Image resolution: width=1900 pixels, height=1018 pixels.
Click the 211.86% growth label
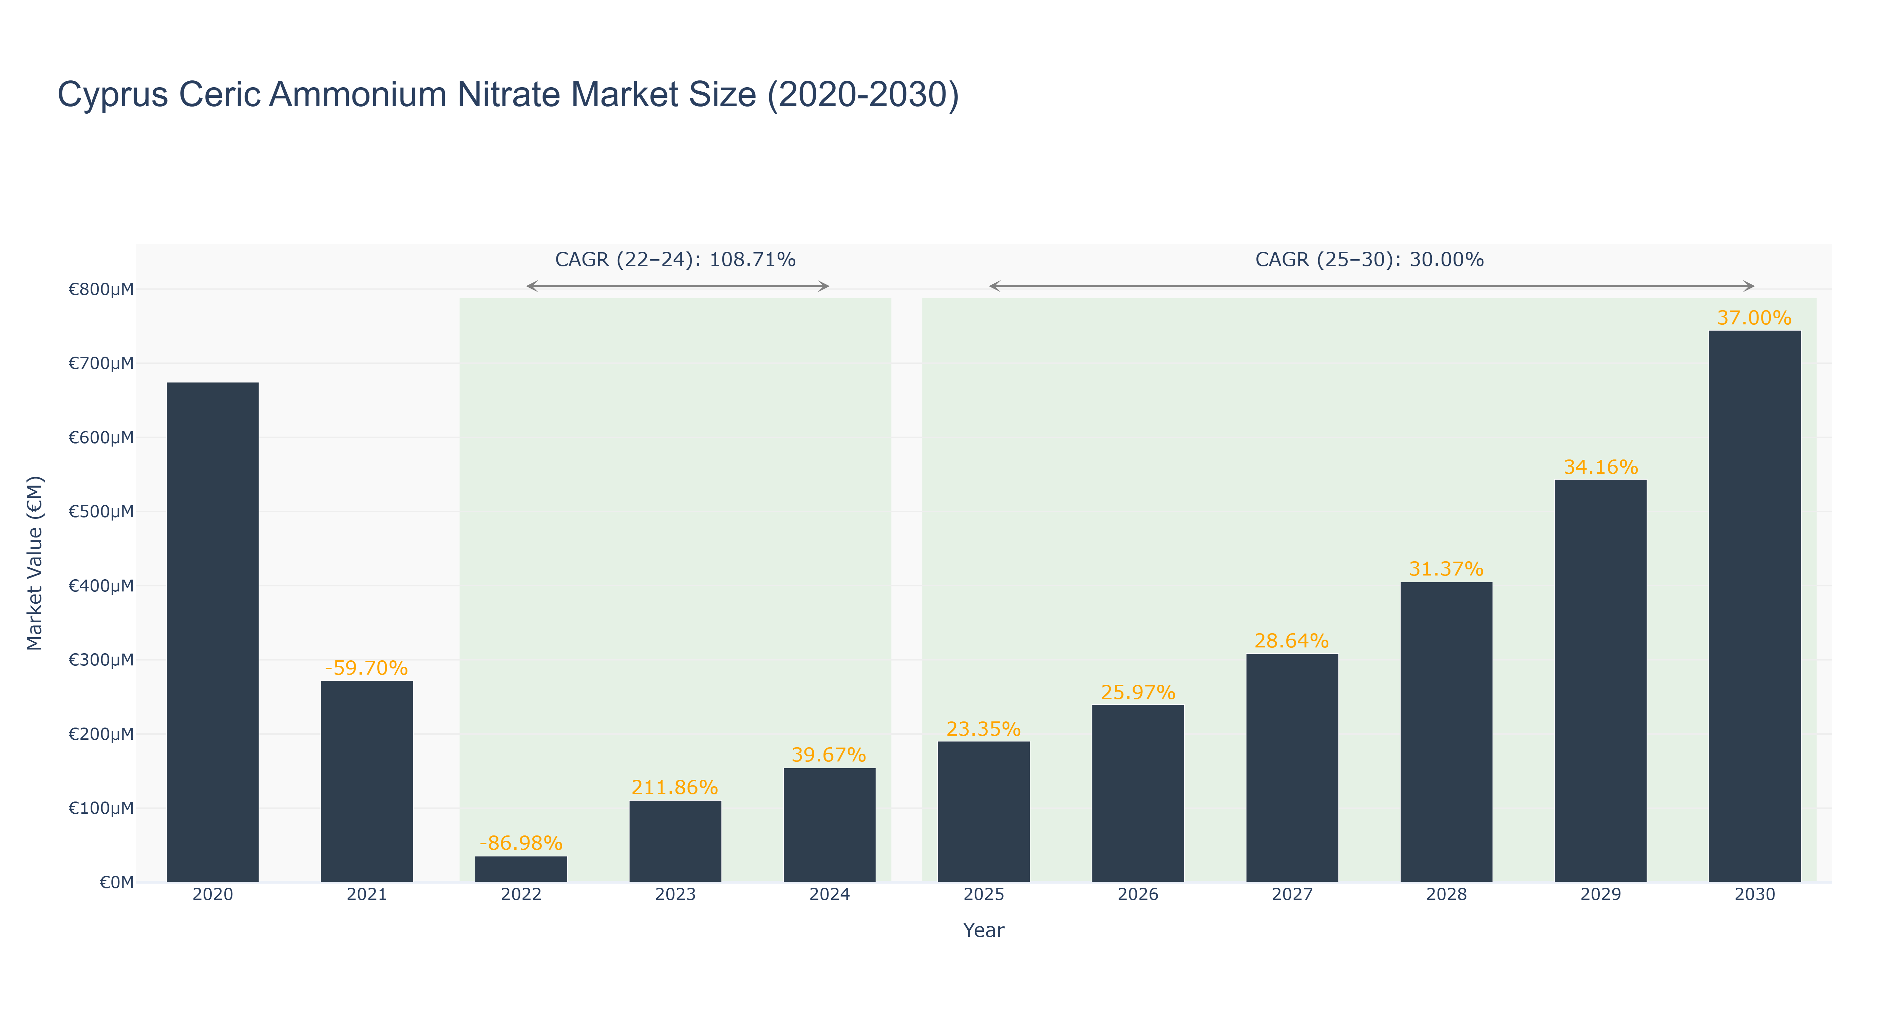pyautogui.click(x=675, y=787)
